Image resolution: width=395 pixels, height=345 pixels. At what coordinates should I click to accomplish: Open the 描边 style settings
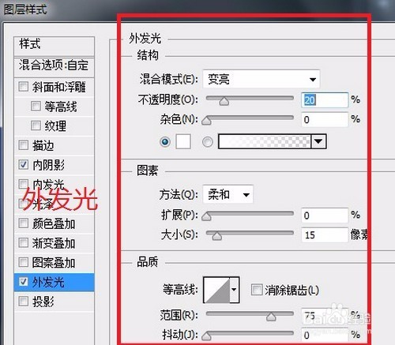point(43,145)
